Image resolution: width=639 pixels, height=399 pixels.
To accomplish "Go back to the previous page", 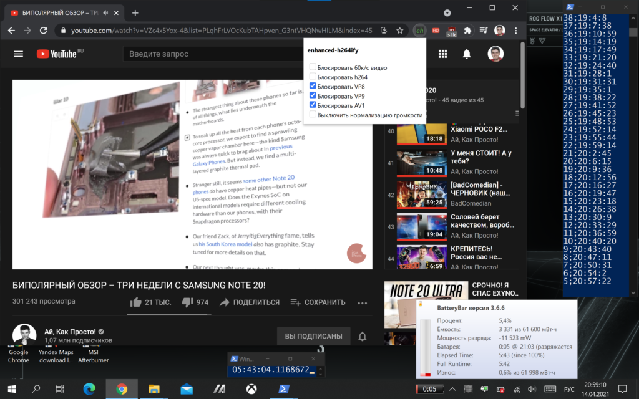I will [x=11, y=31].
